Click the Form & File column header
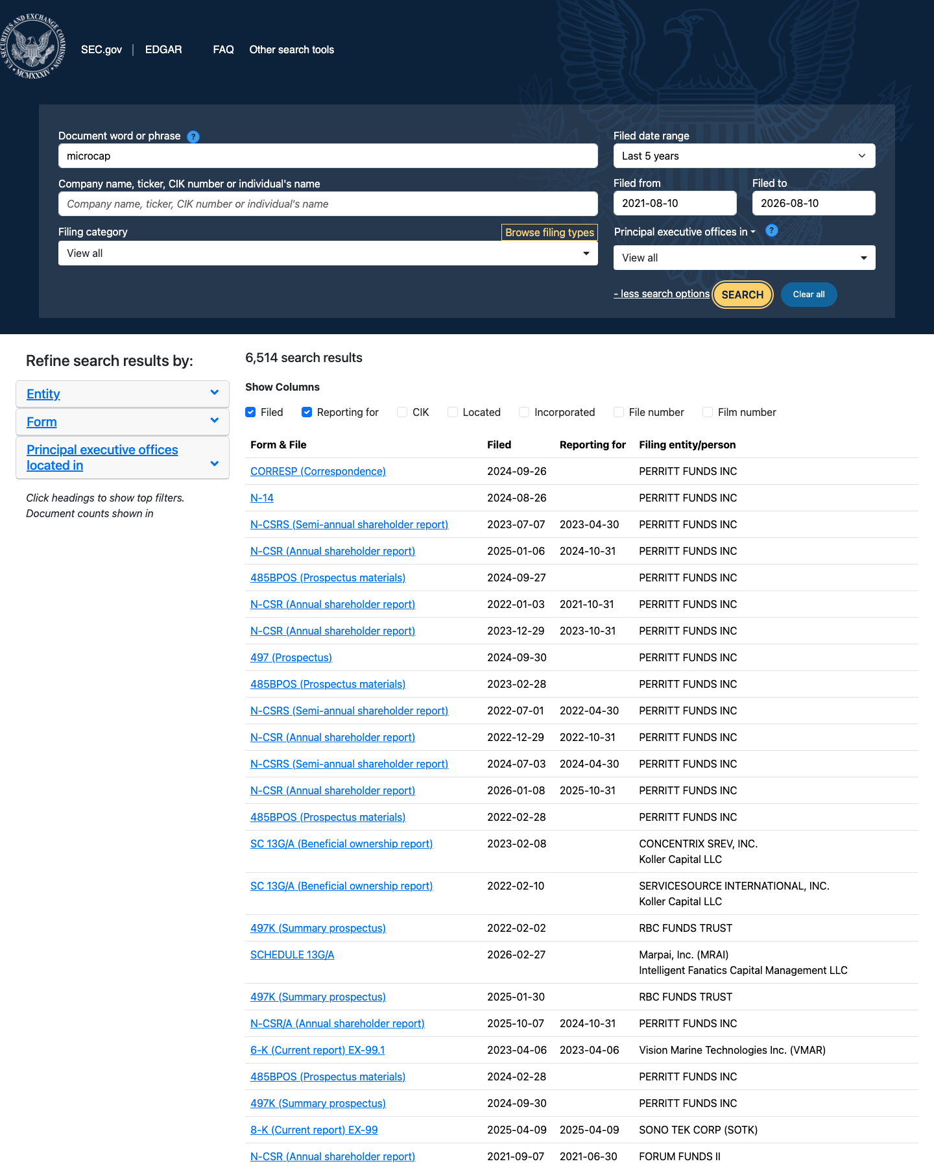934x1168 pixels. (x=278, y=444)
